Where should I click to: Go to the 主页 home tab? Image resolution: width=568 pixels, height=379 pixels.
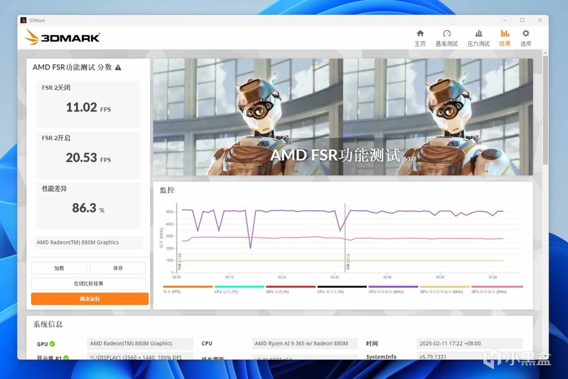[x=420, y=38]
